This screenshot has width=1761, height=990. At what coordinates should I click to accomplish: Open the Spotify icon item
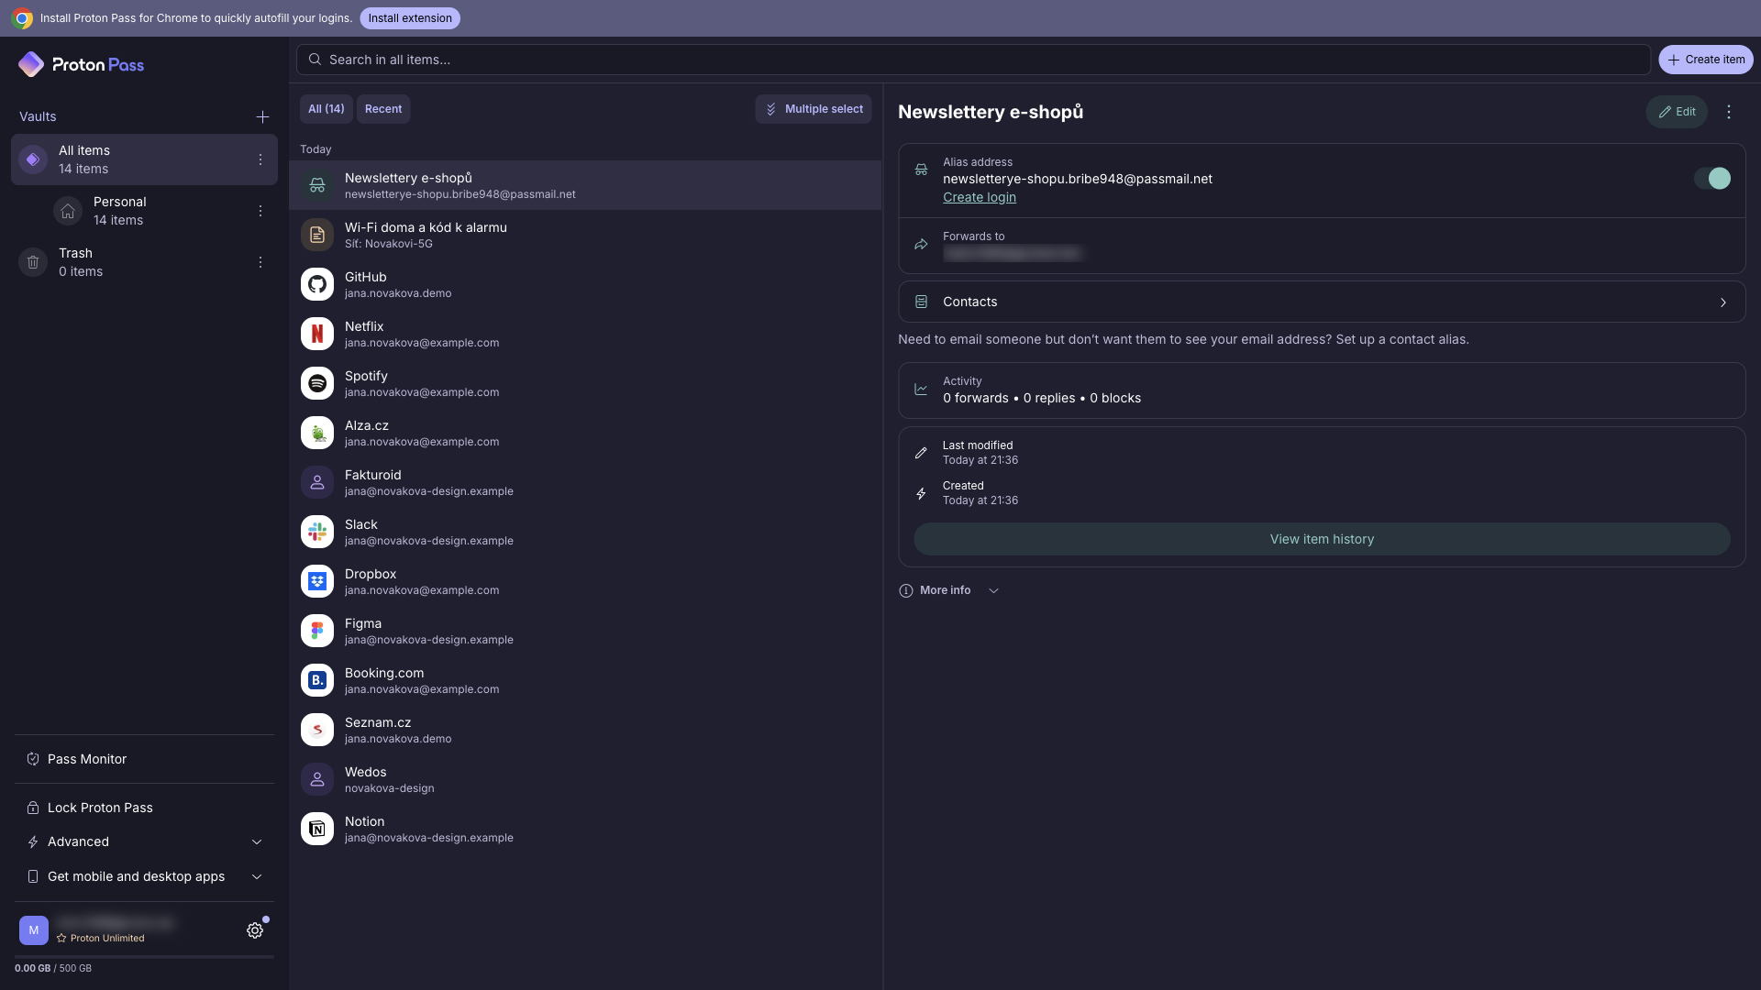tap(317, 383)
